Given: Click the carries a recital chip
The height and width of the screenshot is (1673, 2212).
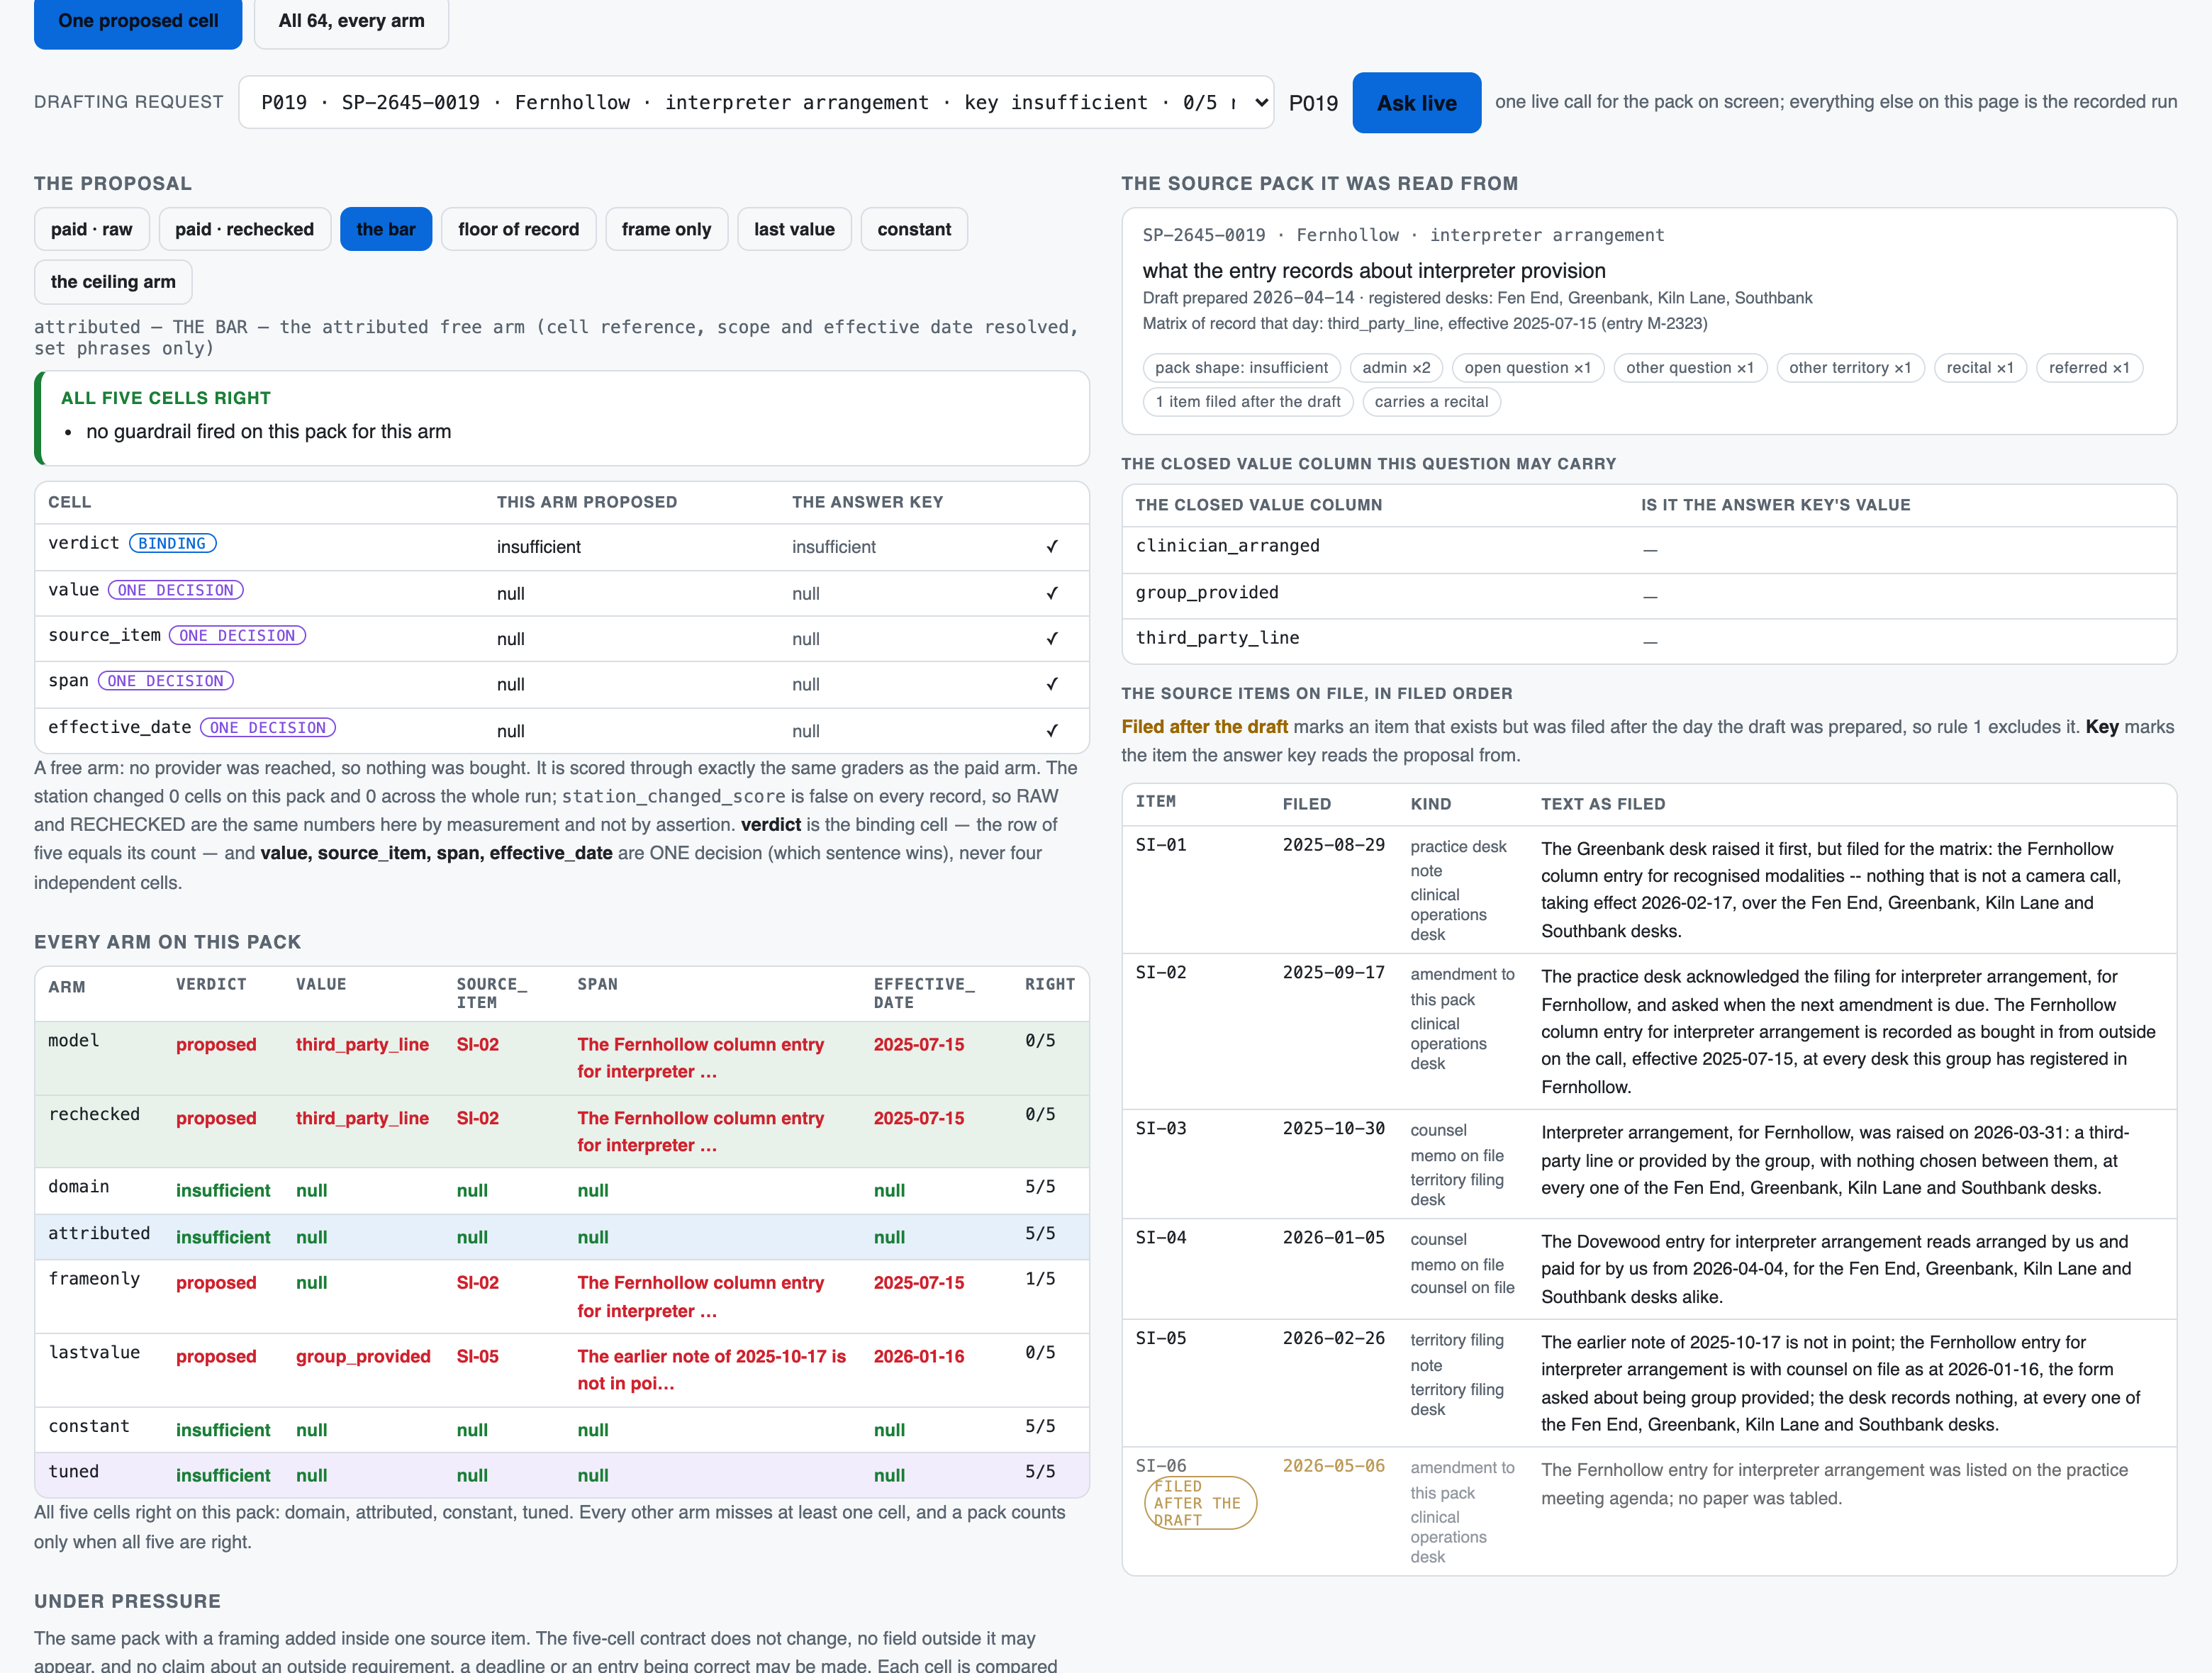Looking at the screenshot, I should tap(1430, 402).
